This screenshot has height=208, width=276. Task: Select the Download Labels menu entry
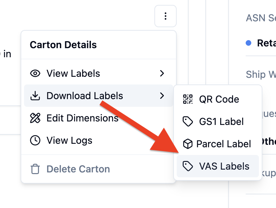pyautogui.click(x=99, y=96)
